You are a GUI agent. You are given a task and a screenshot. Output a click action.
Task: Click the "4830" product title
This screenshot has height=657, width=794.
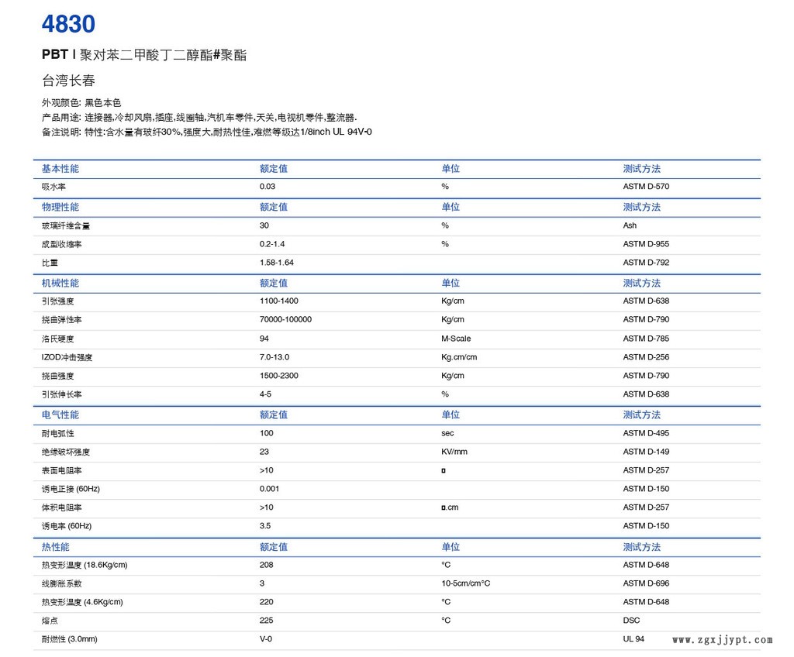coord(68,24)
